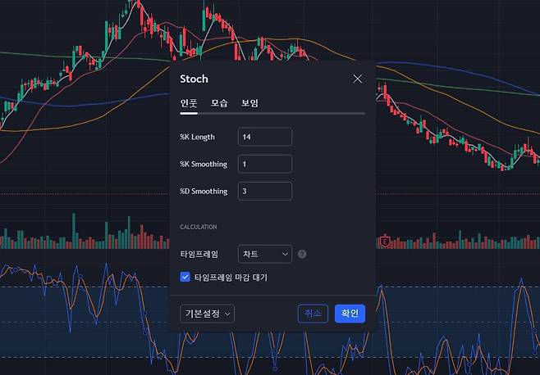Focus the %K Smoothing value field

[264, 164]
